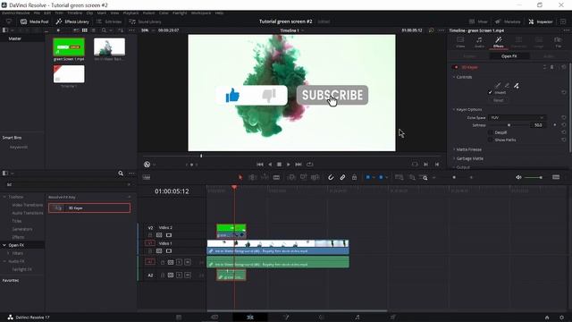Screen dimensions: 572x322
Task: Click the Softness value field
Action: pyautogui.click(x=538, y=125)
